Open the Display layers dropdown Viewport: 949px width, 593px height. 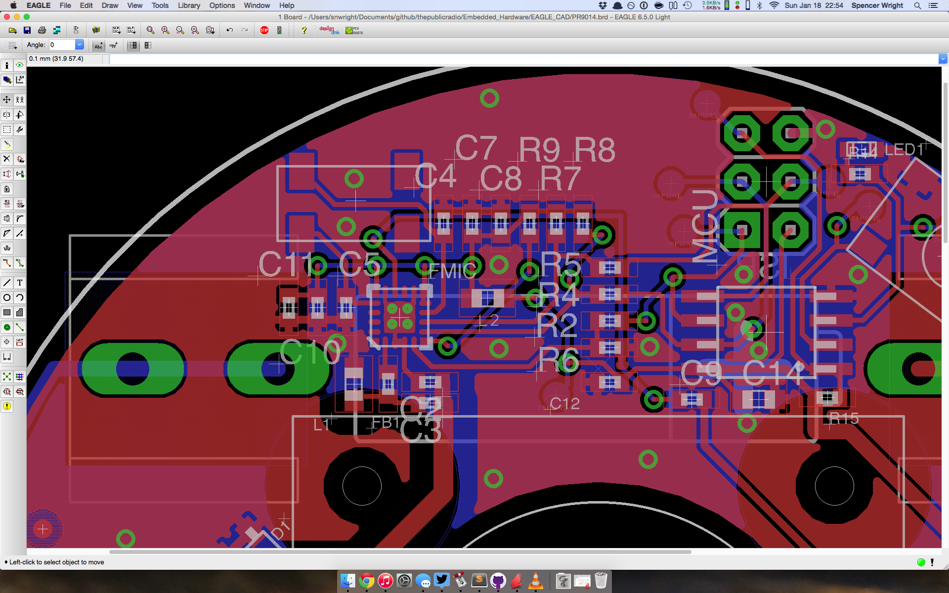click(7, 80)
